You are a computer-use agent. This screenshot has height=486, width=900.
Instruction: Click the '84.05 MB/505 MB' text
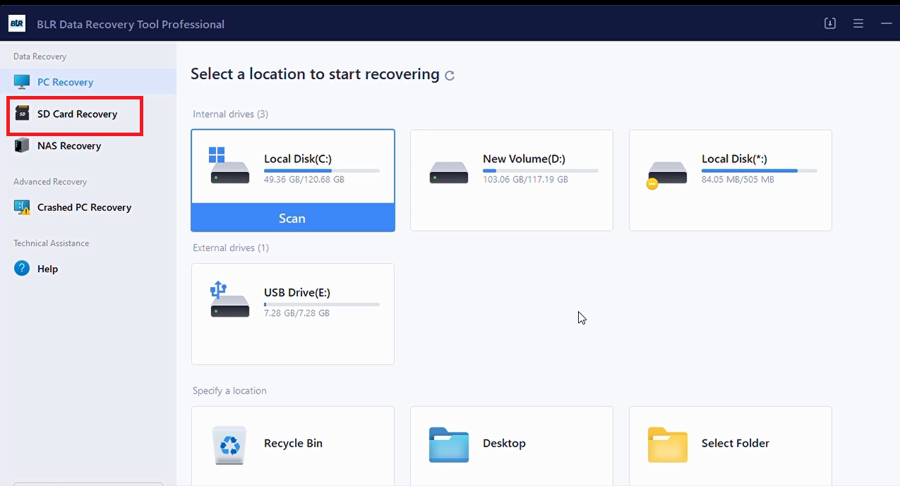(x=738, y=180)
